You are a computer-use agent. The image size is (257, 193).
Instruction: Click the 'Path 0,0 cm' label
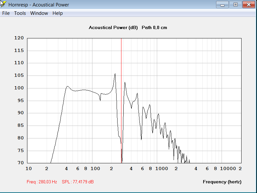[x=154, y=28]
